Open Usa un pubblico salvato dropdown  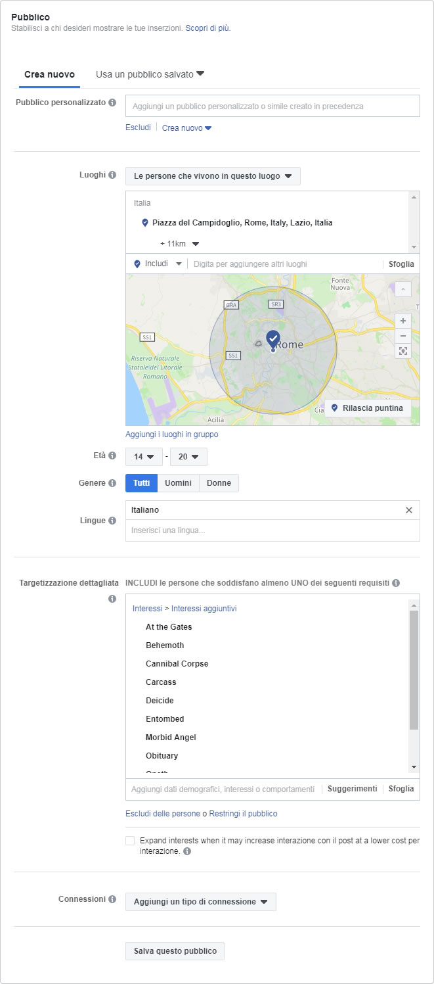(150, 74)
